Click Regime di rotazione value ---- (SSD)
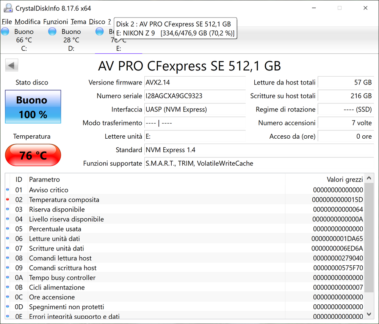 [x=346, y=110]
